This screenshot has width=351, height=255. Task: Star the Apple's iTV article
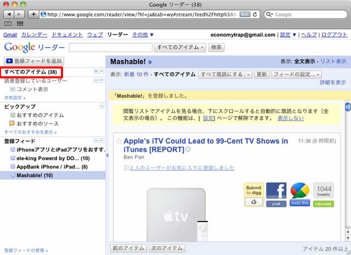click(x=119, y=141)
